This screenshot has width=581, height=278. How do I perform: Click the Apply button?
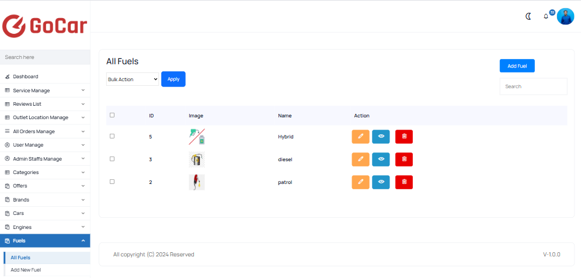(173, 79)
